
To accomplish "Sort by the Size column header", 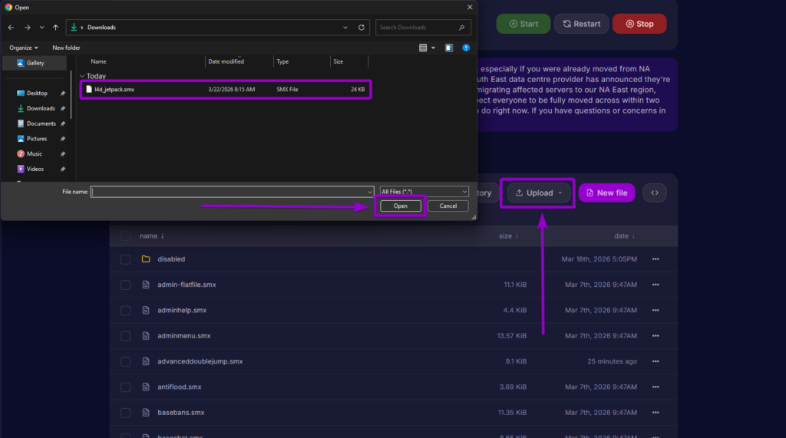I will [x=339, y=61].
